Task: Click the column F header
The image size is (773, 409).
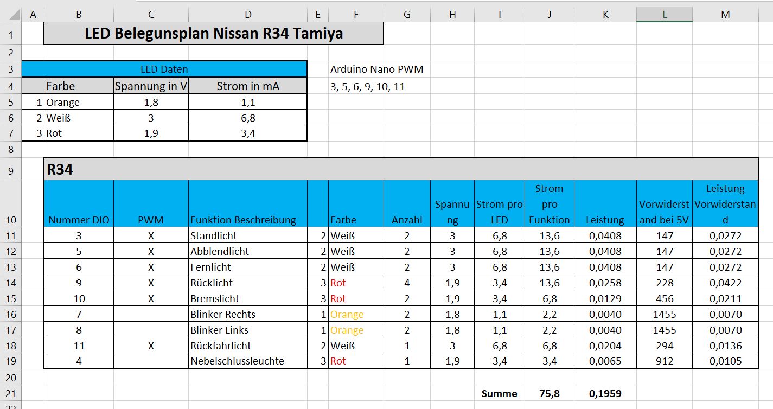Action: pyautogui.click(x=356, y=15)
